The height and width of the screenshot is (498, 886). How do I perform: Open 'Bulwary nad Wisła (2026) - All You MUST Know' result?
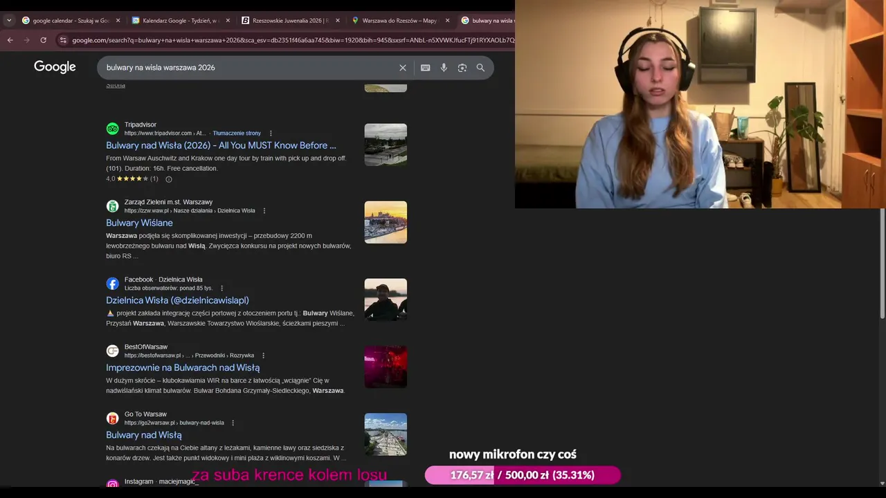tap(221, 145)
